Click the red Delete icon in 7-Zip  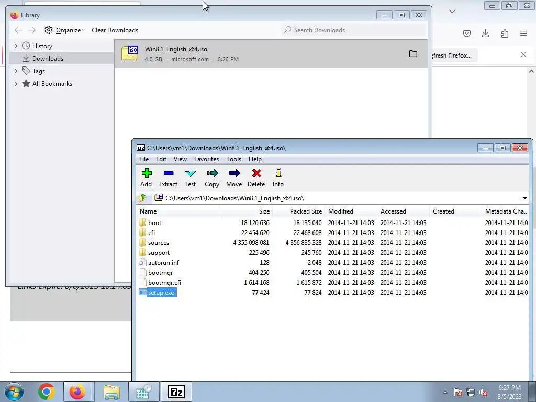256,177
